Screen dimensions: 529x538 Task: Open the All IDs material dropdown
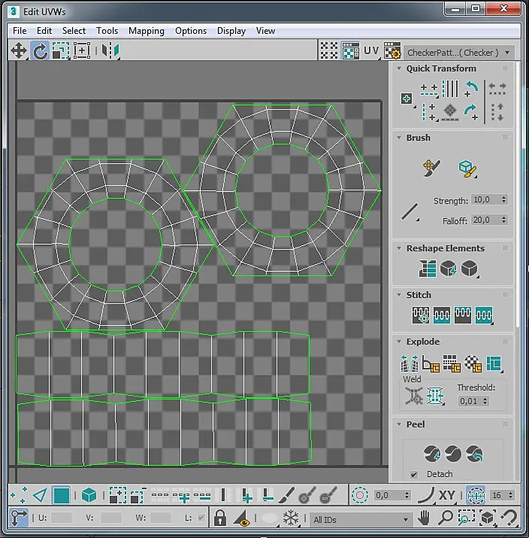coord(361,519)
